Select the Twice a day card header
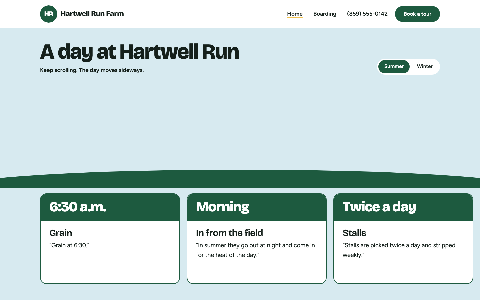This screenshot has height=300, width=480. 403,207
